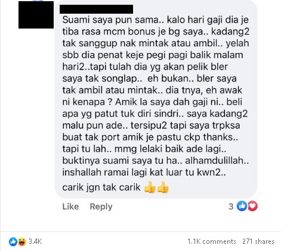281x251 pixels.
Task: Open the commenter's blacked-out profile picture
Action: click(x=36, y=15)
